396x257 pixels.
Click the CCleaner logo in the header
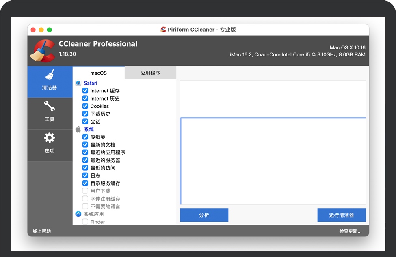click(x=42, y=51)
